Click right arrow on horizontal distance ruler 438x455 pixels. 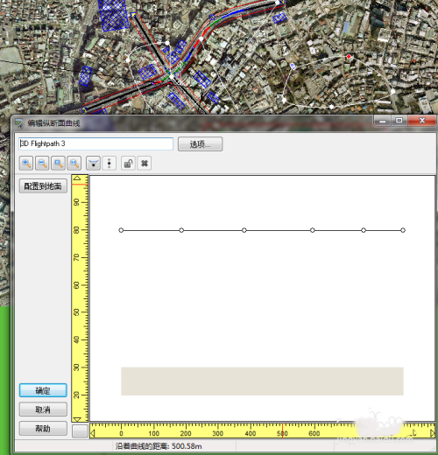433,433
